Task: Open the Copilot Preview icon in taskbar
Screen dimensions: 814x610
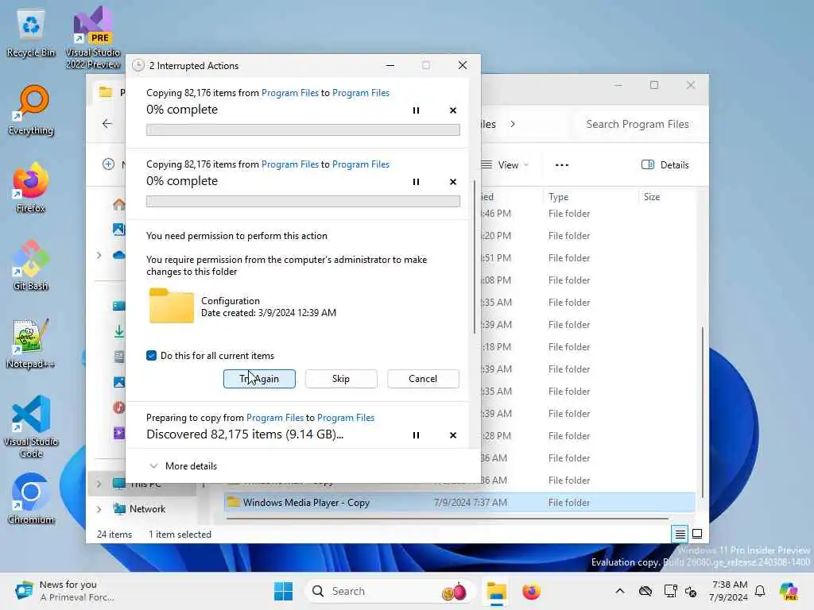Action: pos(789,591)
